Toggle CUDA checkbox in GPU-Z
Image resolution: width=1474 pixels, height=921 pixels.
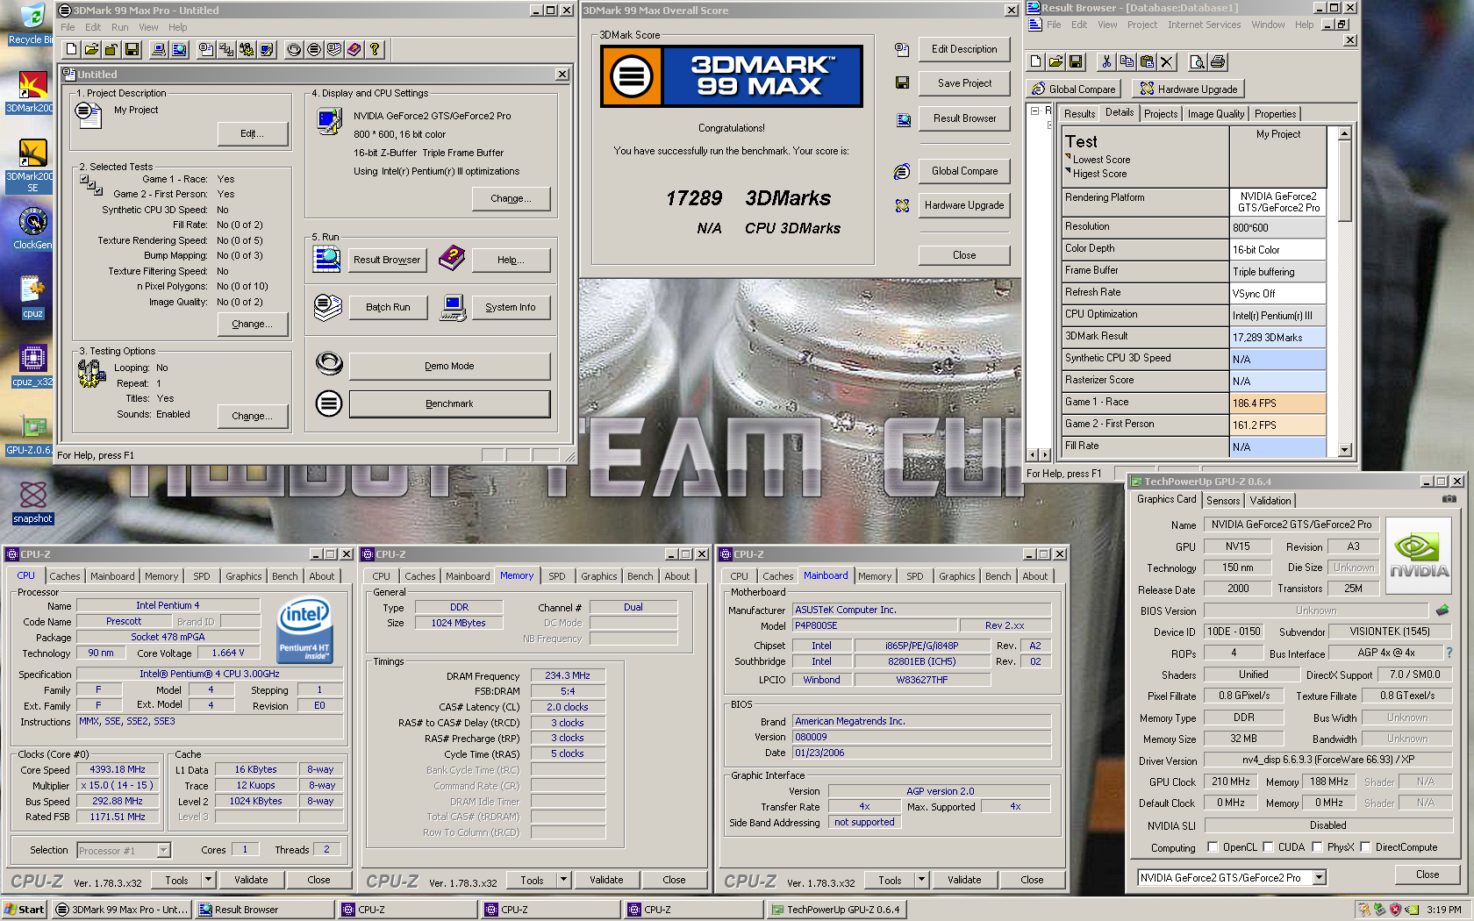(1268, 847)
